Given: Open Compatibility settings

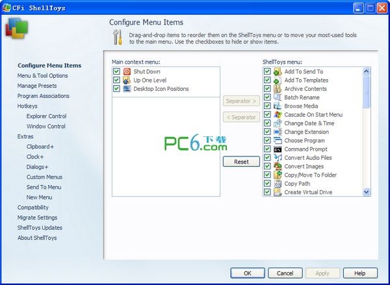Looking at the screenshot, I should [x=33, y=208].
